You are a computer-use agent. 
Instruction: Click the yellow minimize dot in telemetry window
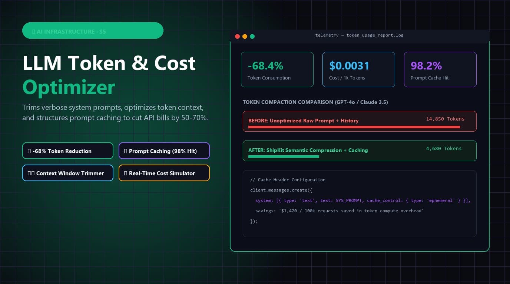coord(245,36)
